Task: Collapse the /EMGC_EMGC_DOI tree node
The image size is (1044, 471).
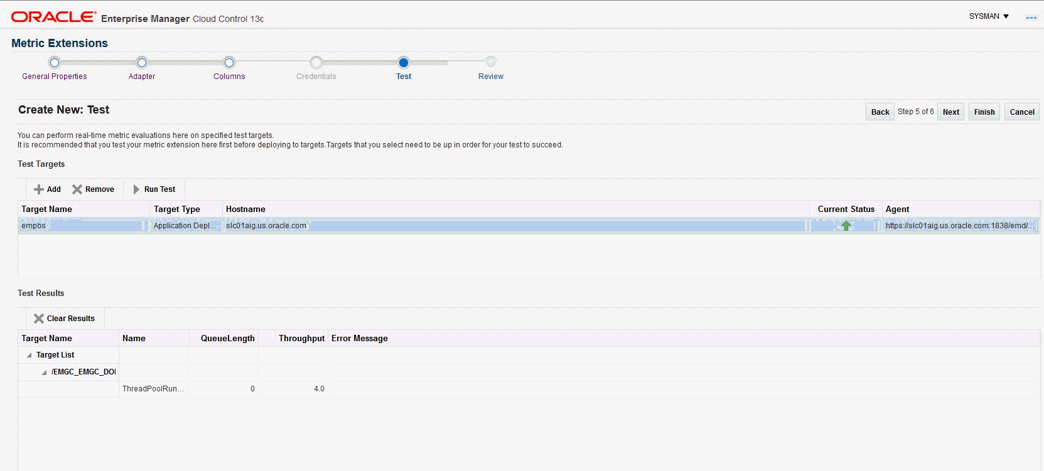Action: pos(44,373)
